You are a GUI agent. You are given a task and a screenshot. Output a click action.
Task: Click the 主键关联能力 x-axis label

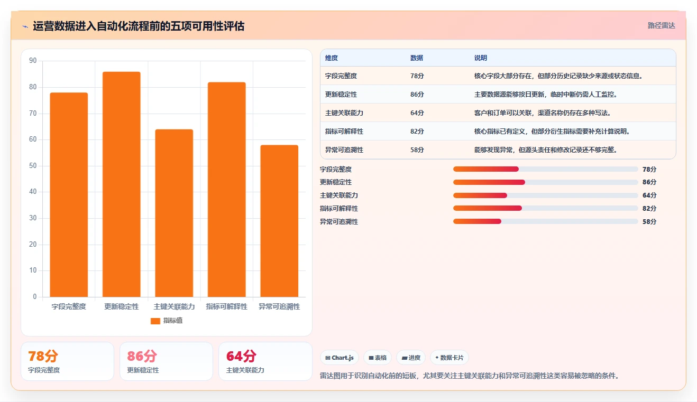174,306
